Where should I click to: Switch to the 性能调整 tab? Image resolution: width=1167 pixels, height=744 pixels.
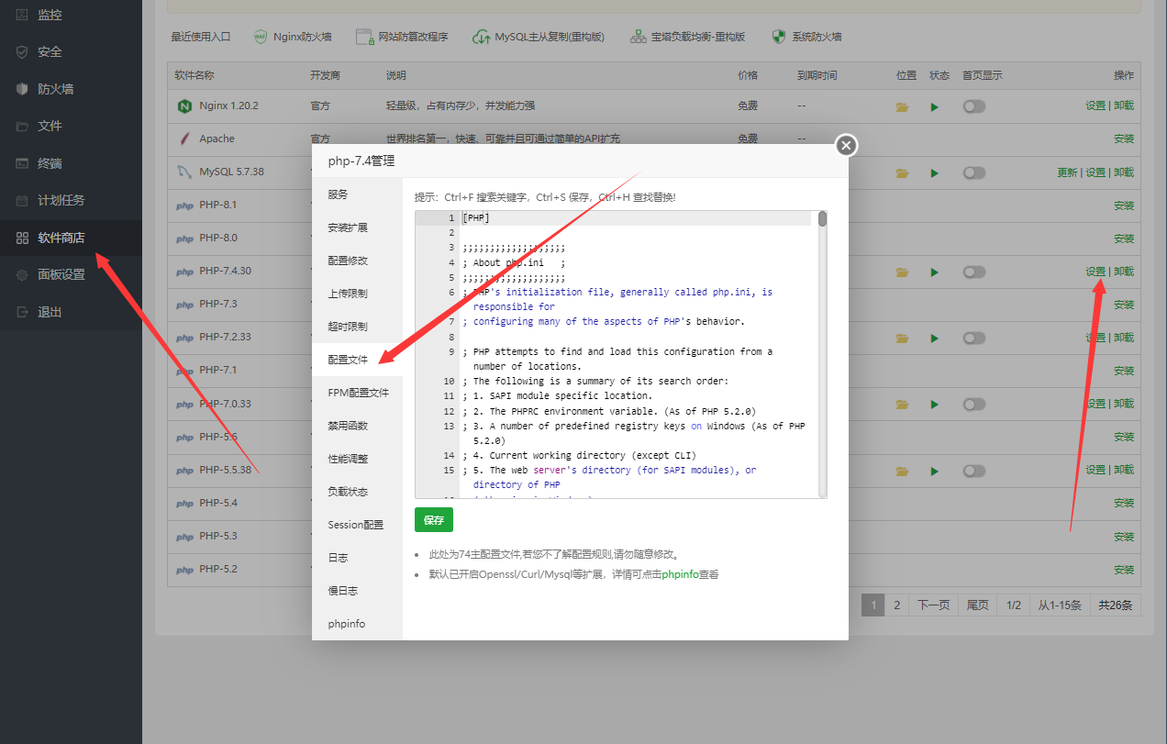click(x=357, y=459)
